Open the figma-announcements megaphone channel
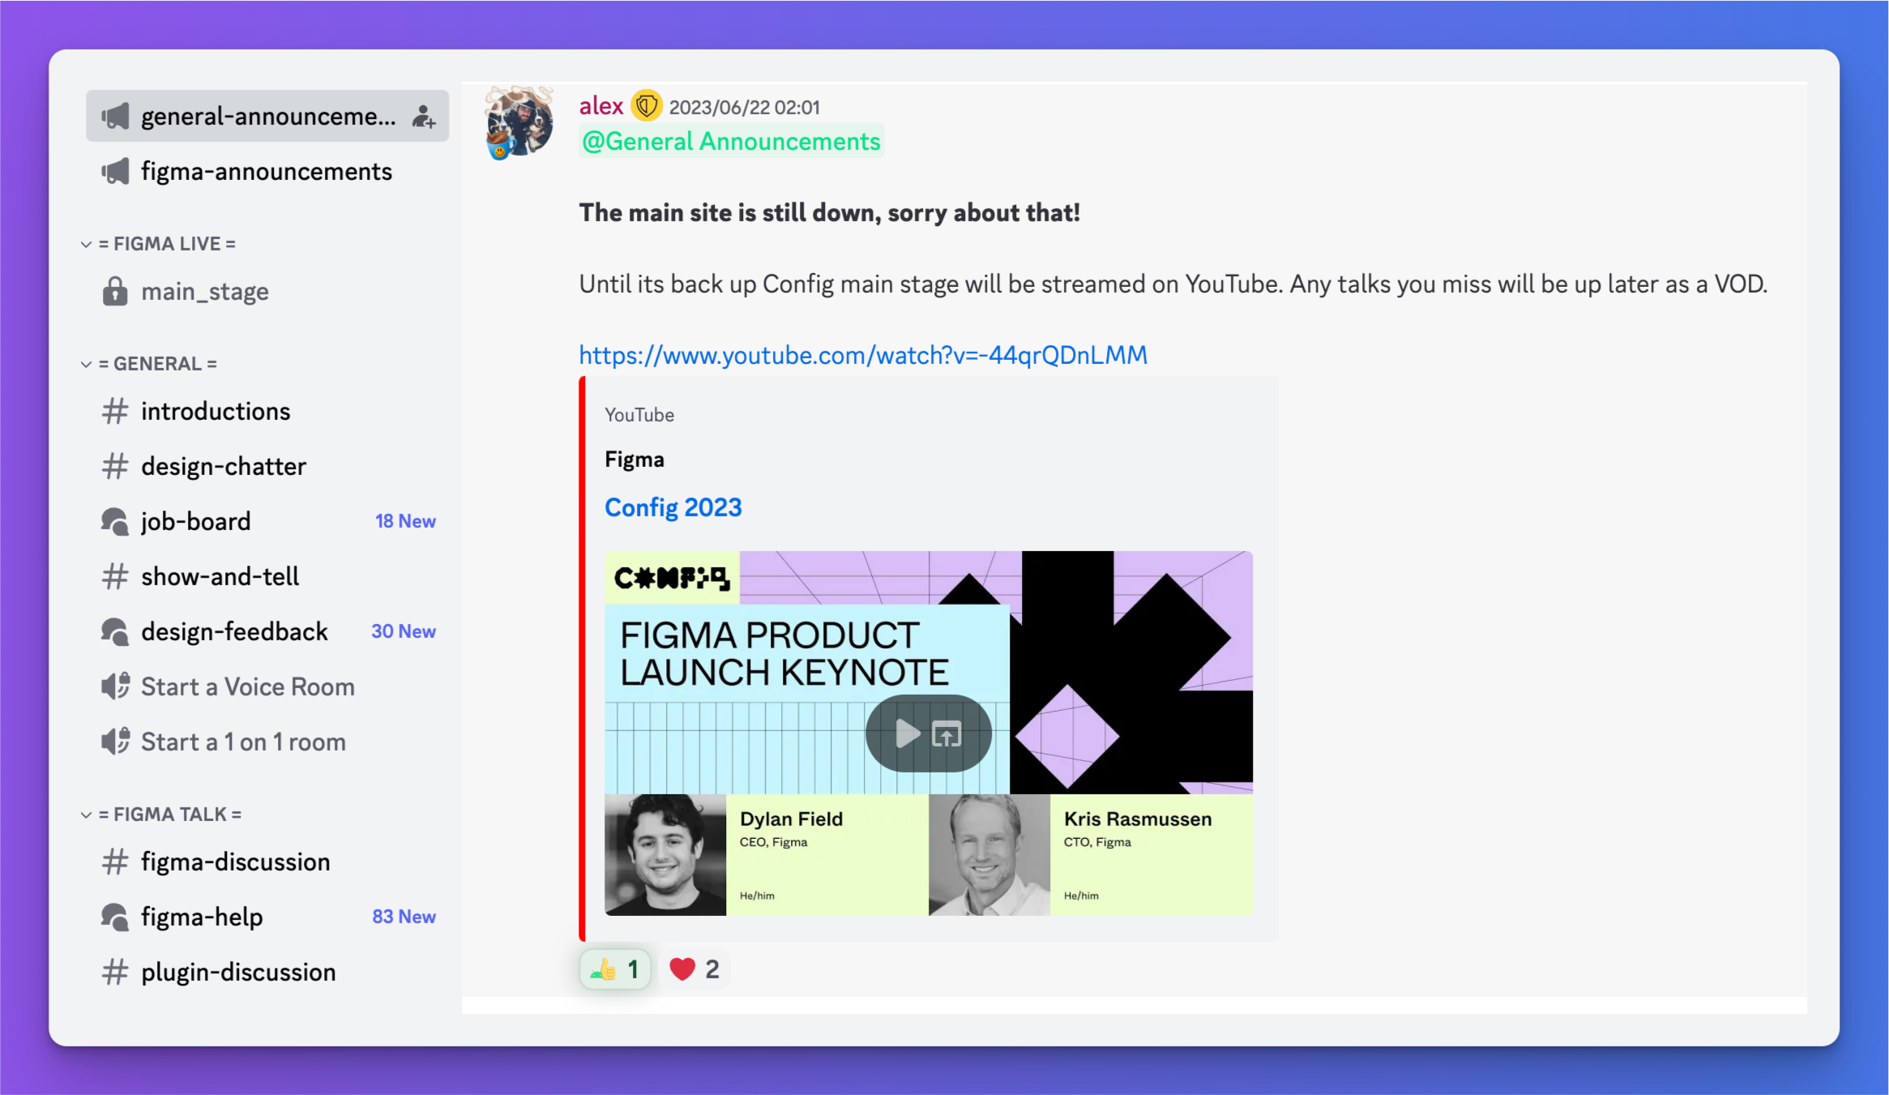This screenshot has width=1889, height=1095. (267, 172)
